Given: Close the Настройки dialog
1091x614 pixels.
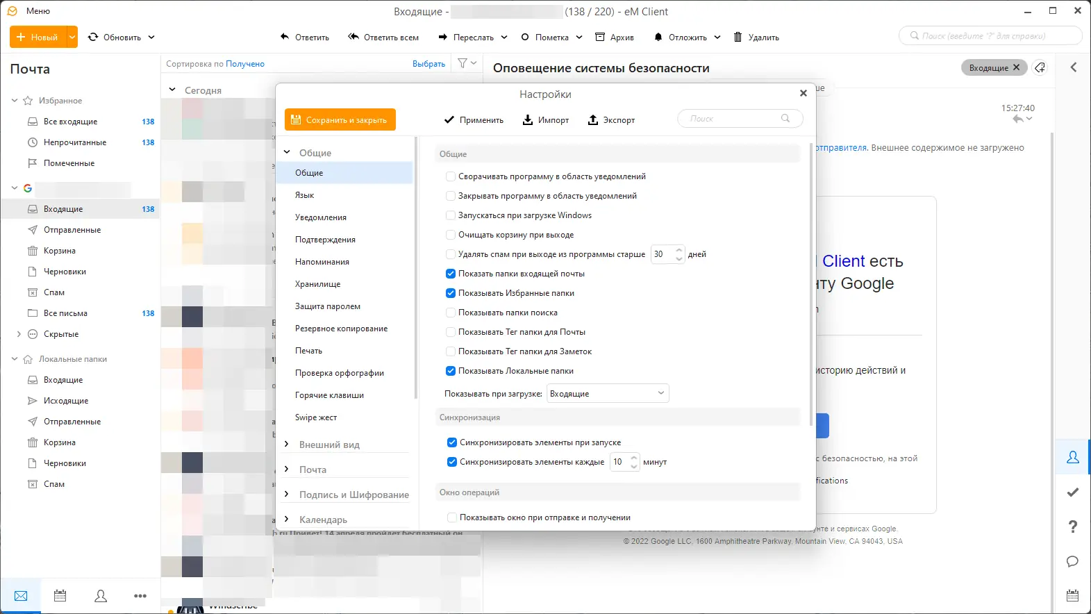Looking at the screenshot, I should point(803,93).
